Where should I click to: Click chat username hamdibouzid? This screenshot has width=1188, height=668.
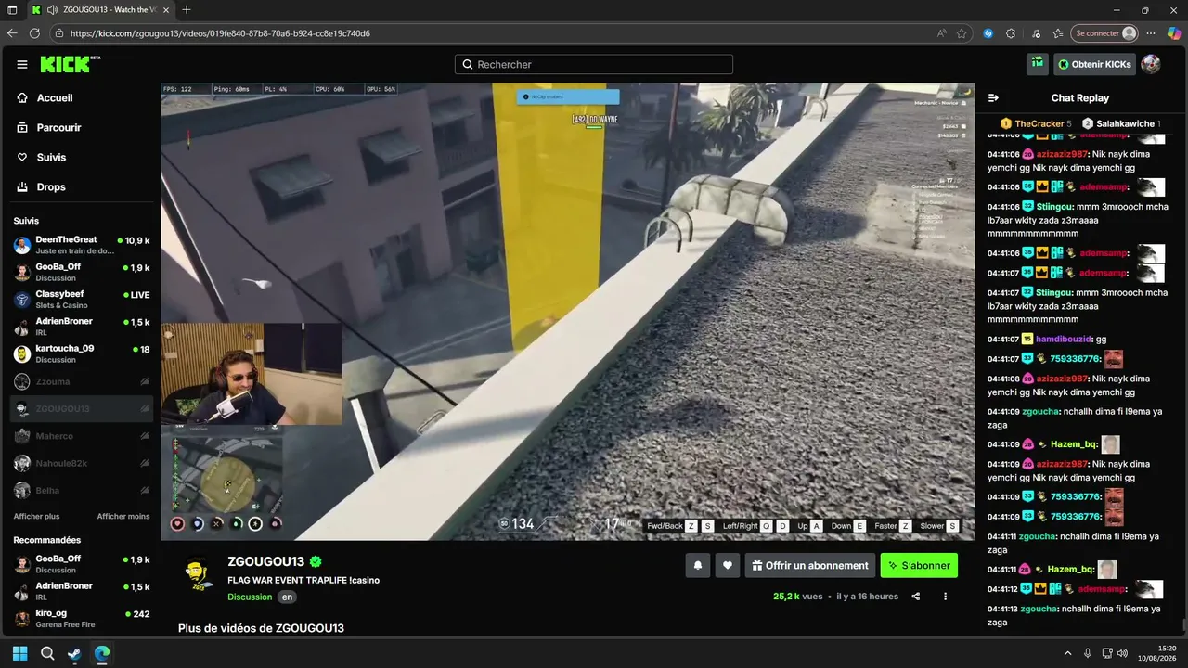click(x=1064, y=339)
